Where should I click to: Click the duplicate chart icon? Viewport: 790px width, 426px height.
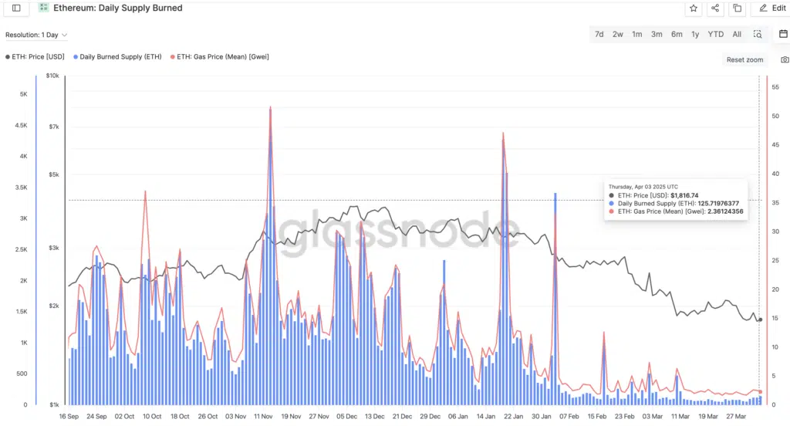(x=738, y=8)
